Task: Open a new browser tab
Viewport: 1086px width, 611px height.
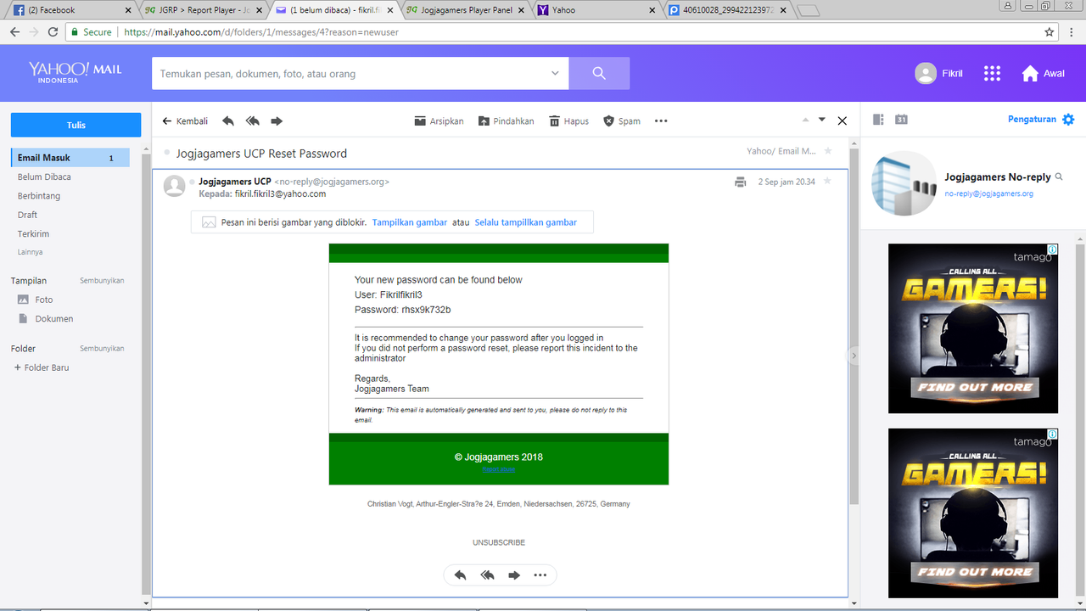Action: 808,10
